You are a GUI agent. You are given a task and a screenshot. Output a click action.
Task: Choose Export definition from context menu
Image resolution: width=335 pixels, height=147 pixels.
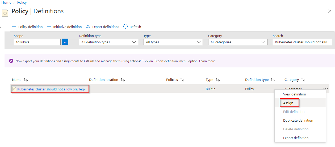click(296, 138)
